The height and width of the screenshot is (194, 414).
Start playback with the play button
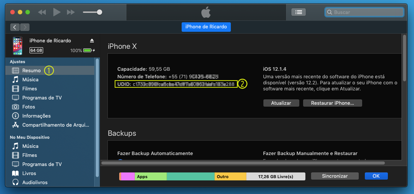tap(57, 12)
